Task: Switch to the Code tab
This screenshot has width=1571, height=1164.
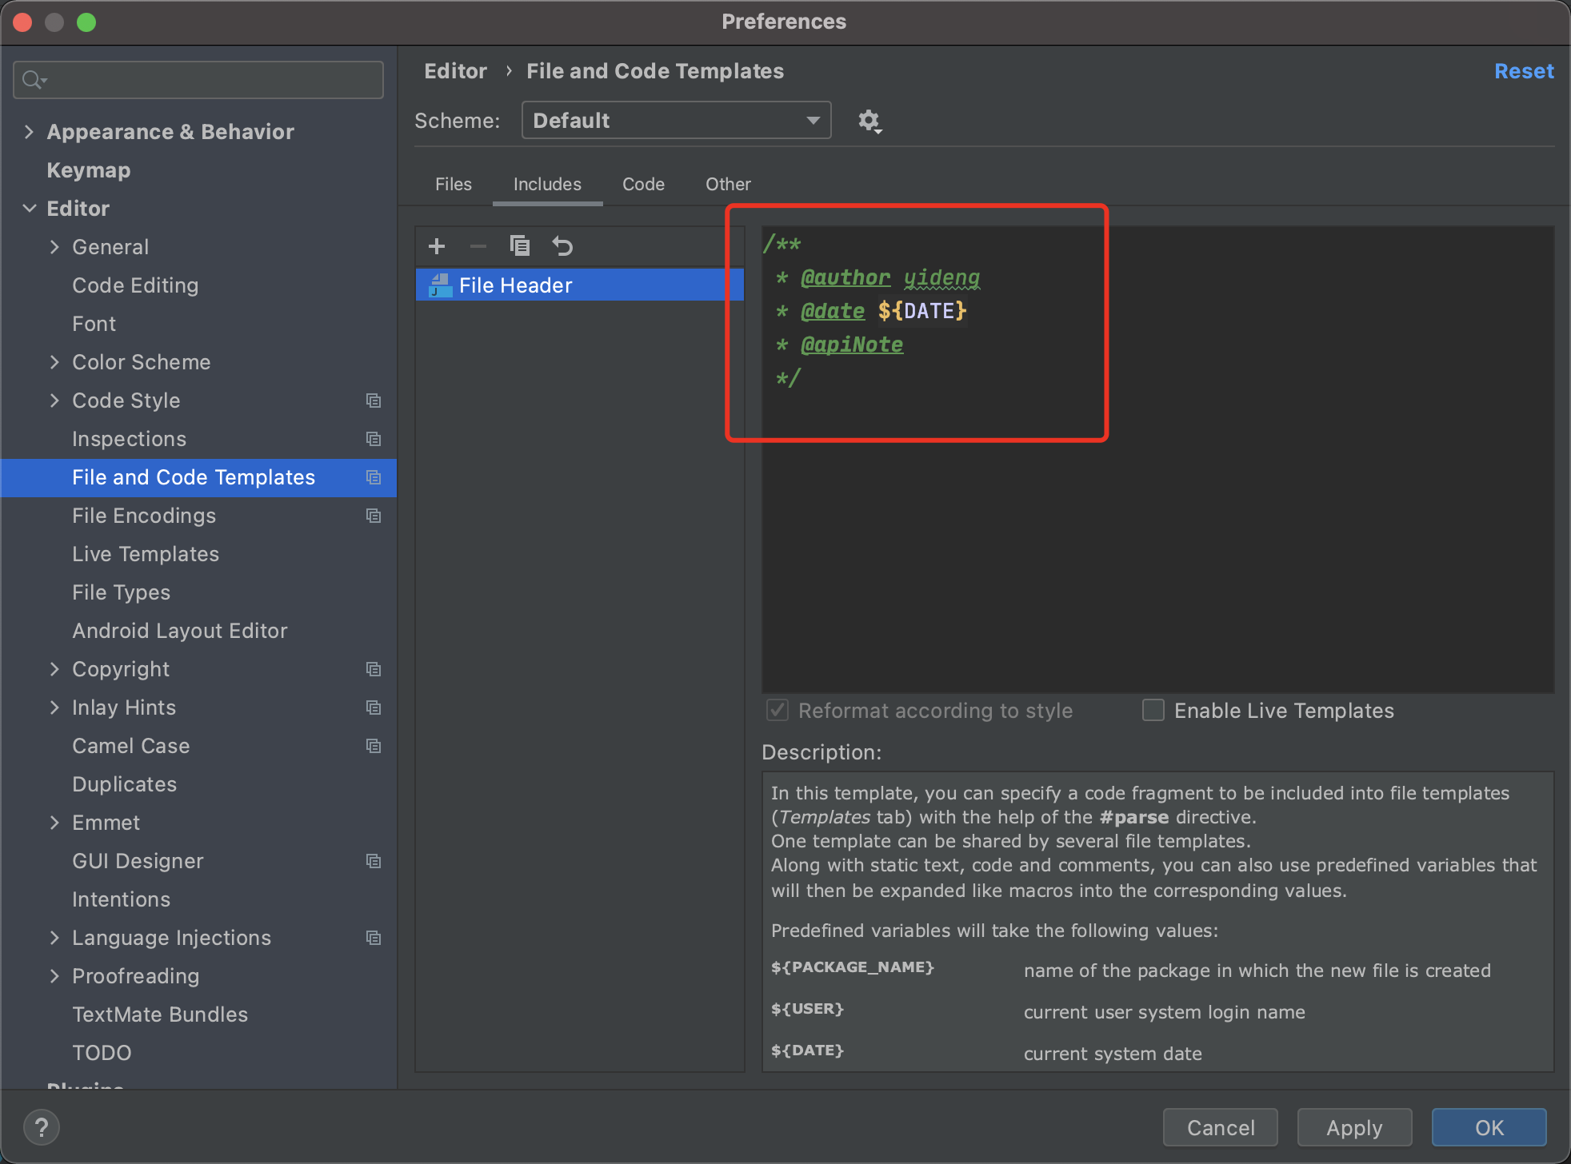Action: [643, 184]
